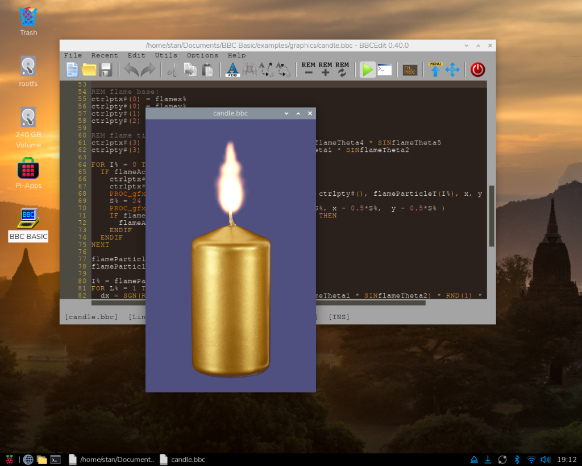Click the REM toggle-comment icon
The width and height of the screenshot is (582, 466).
[x=342, y=69]
